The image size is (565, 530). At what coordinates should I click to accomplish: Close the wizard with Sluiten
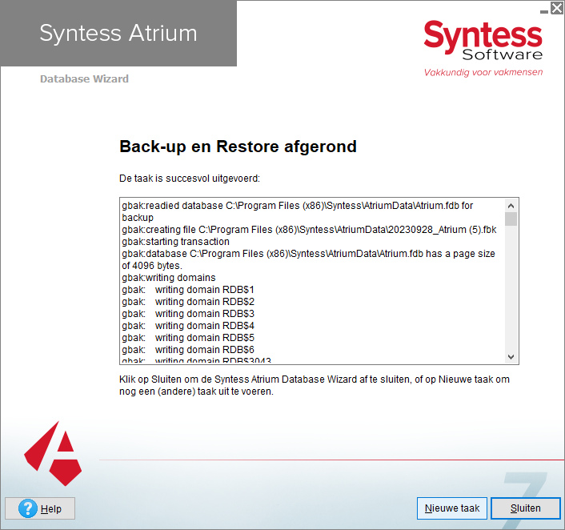(526, 508)
